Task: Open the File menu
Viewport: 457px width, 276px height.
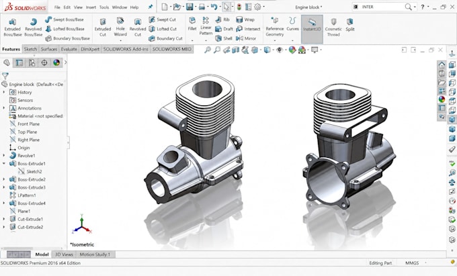Action: [x=57, y=7]
